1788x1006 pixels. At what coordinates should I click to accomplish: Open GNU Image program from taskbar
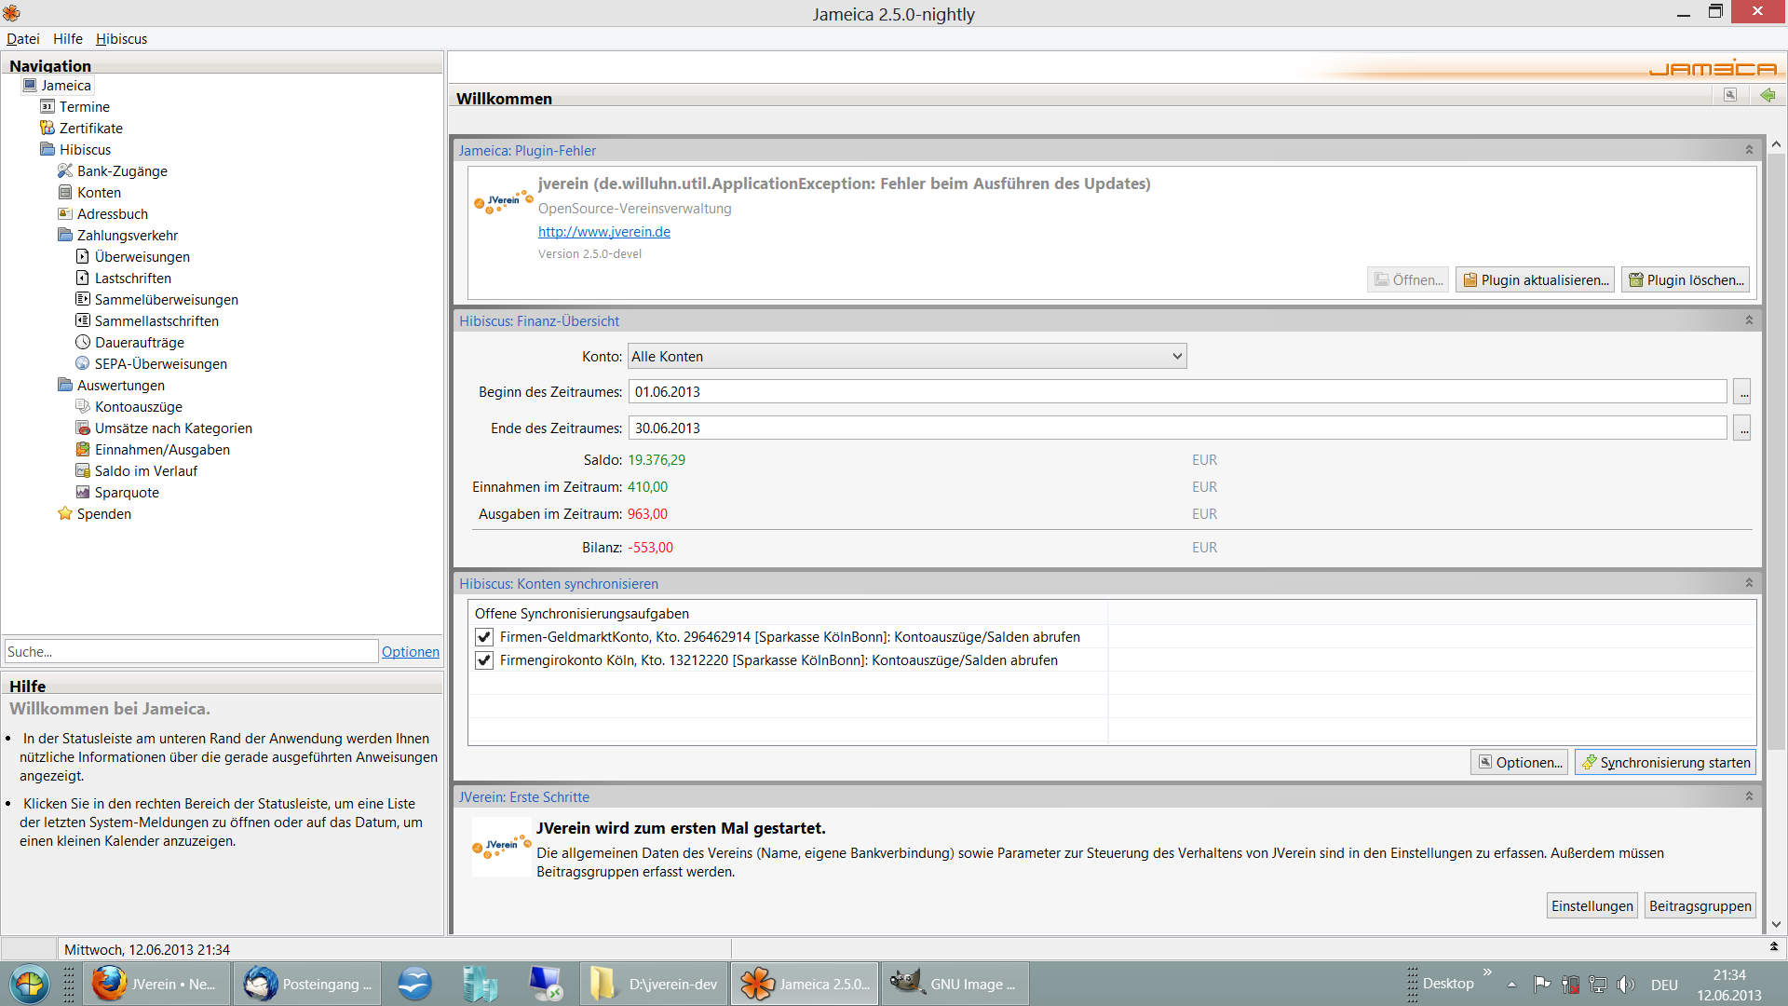(954, 984)
